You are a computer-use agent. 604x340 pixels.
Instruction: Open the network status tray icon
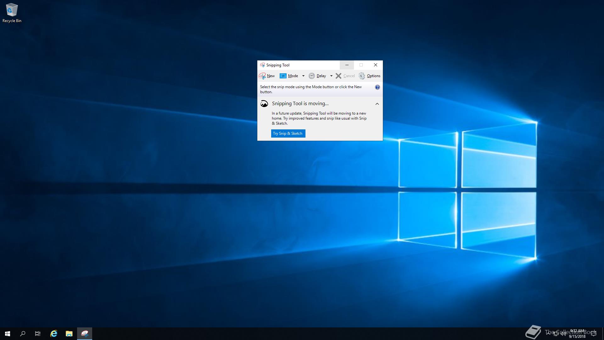pos(556,334)
